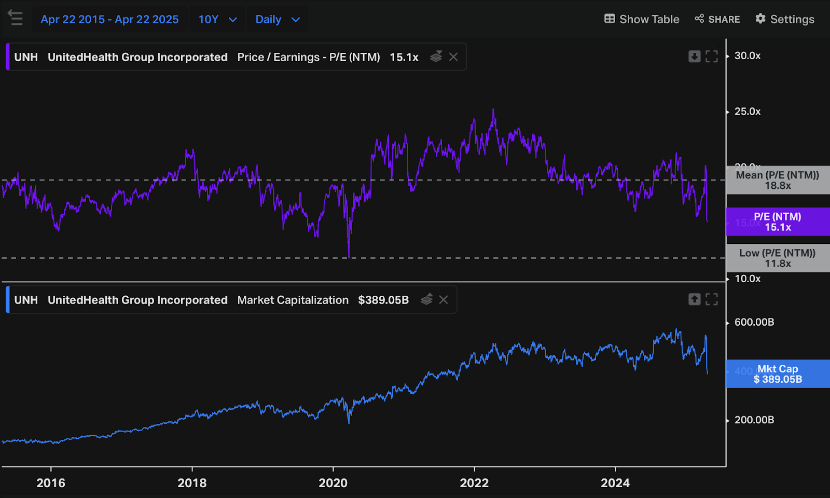This screenshot has height=498, width=830.
Task: Click the SHARE button
Action: (717, 19)
